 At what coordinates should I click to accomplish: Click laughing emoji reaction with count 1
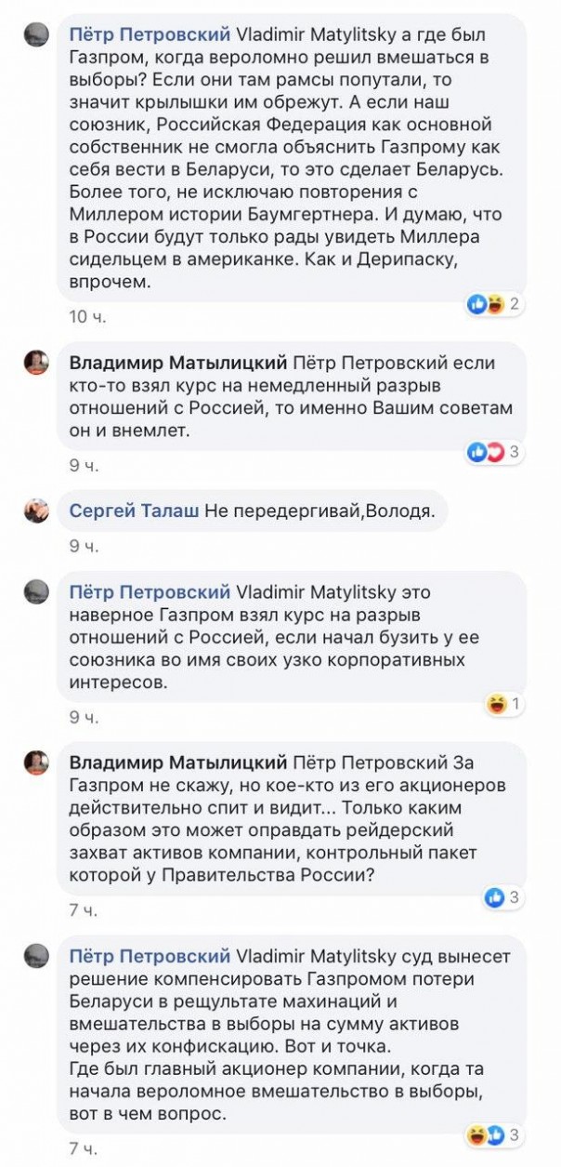502,704
